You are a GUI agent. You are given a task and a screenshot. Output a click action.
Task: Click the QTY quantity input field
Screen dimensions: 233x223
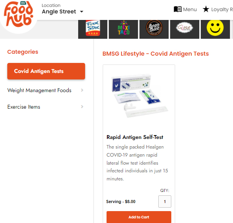165,202
